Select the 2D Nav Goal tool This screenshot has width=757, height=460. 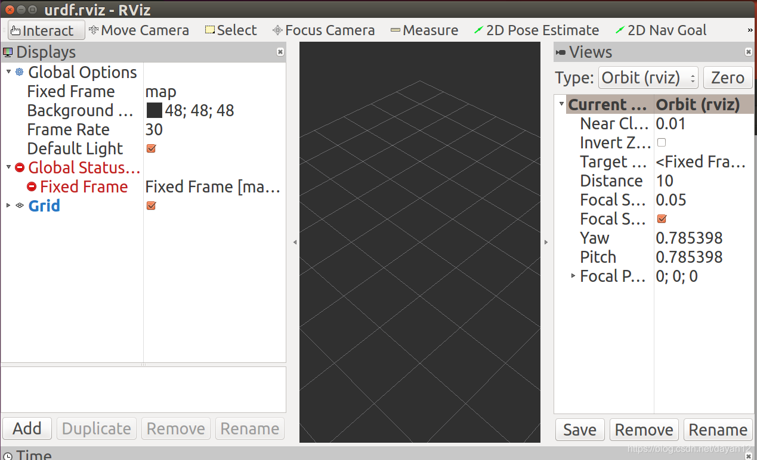tap(660, 30)
